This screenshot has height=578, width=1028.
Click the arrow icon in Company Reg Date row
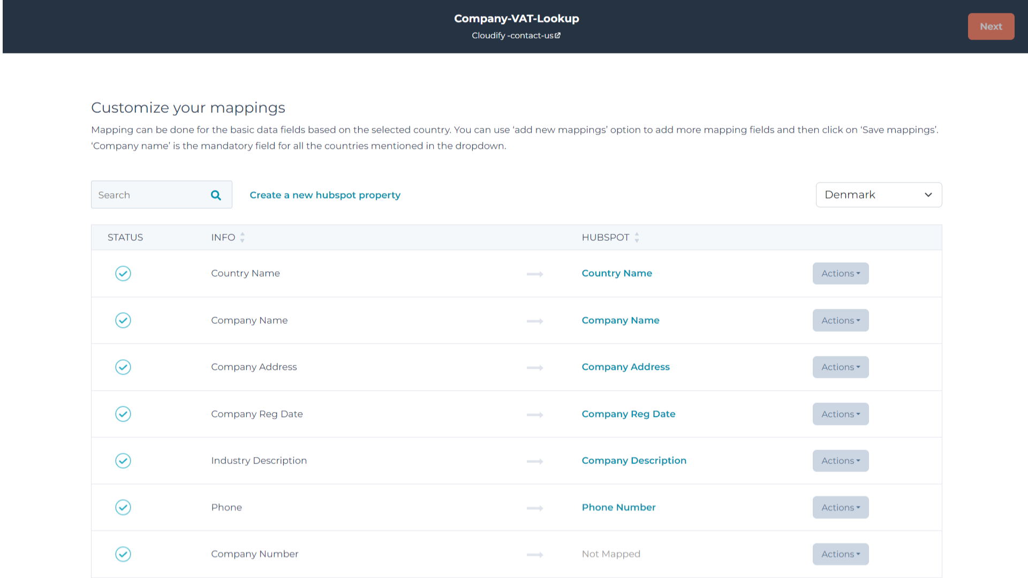(534, 415)
